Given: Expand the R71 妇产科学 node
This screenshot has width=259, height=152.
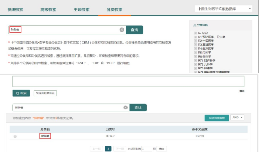Looking at the screenshot, I should pyautogui.click(x=195, y=60).
